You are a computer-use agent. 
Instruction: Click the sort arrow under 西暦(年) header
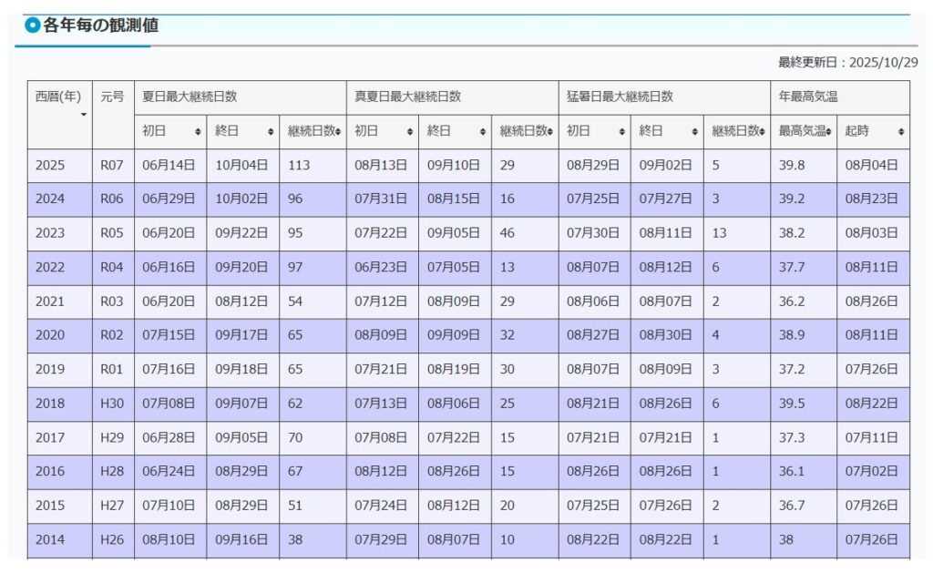pos(85,115)
